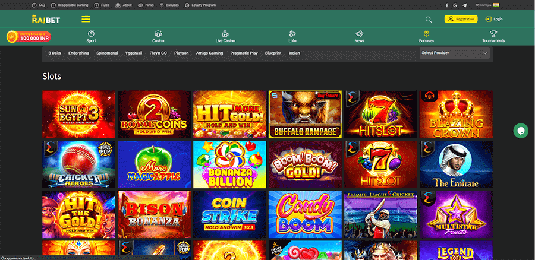The width and height of the screenshot is (535, 260).
Task: Click the Slots heading text
Action: [x=52, y=77]
